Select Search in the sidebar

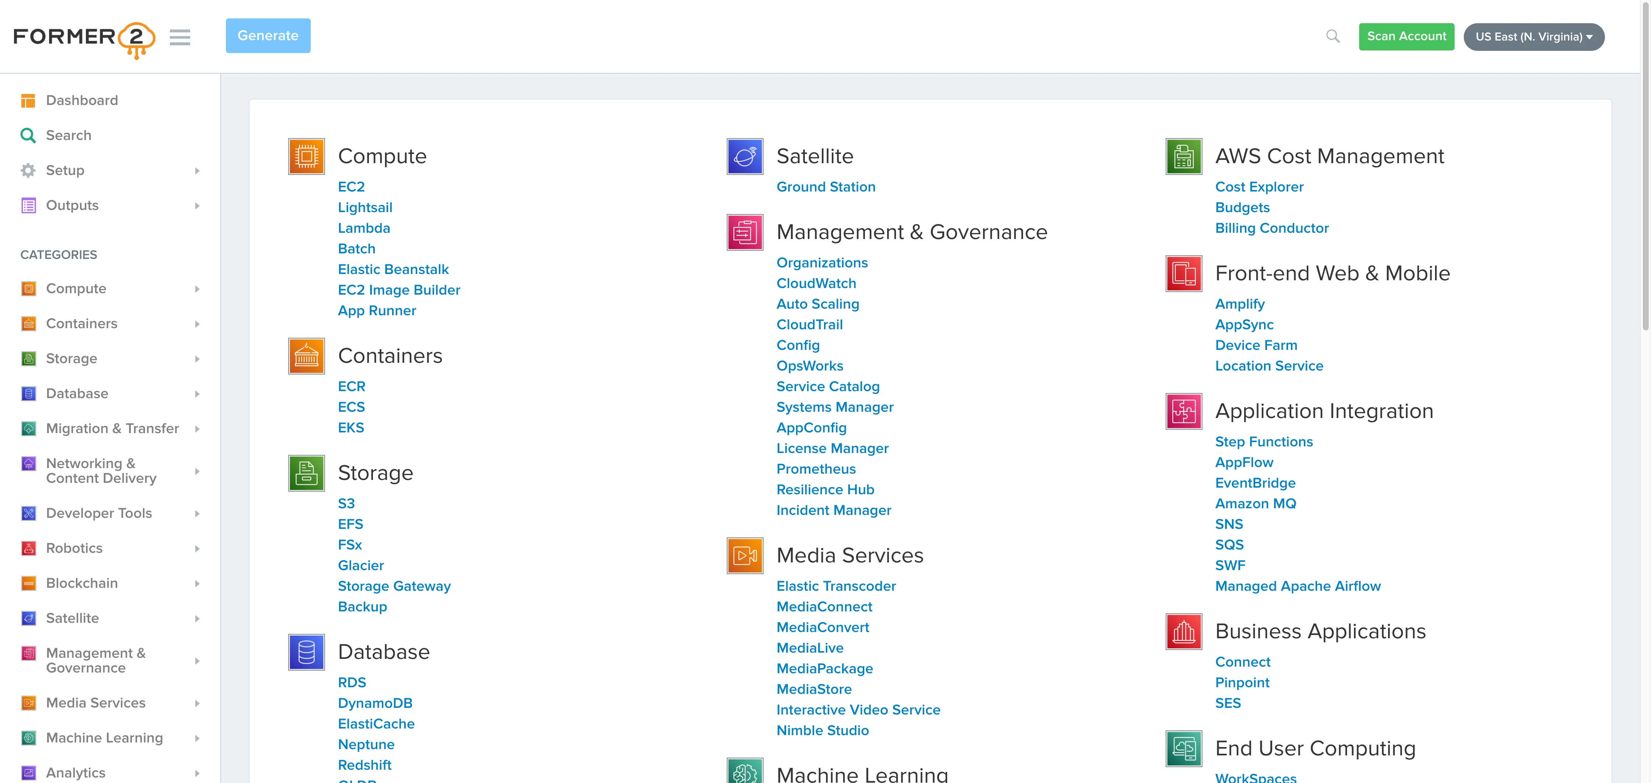(68, 136)
